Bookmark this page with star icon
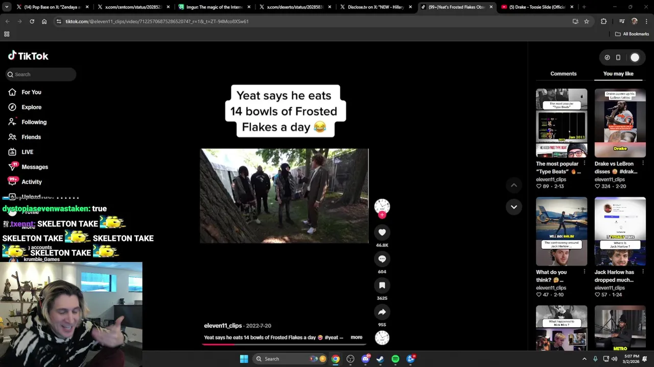This screenshot has height=367, width=654. (587, 21)
